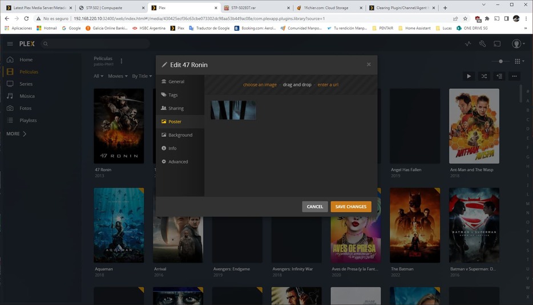The width and height of the screenshot is (533, 305).
Task: Open Chrome side panel icon
Action: 507,18
